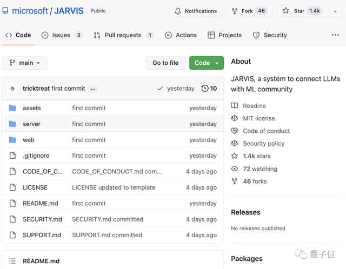This screenshot has width=346, height=269.
Task: Open the commit history clock icon
Action: click(x=205, y=89)
